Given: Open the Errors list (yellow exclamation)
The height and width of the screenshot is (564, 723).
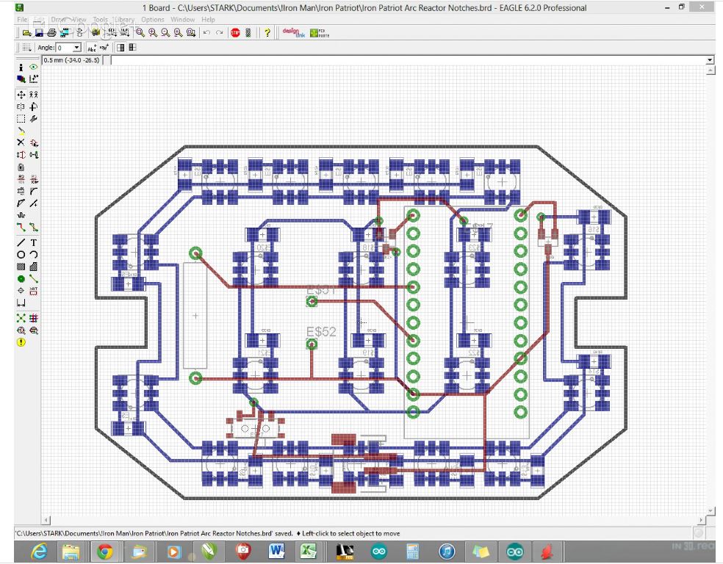Looking at the screenshot, I should pyautogui.click(x=21, y=342).
